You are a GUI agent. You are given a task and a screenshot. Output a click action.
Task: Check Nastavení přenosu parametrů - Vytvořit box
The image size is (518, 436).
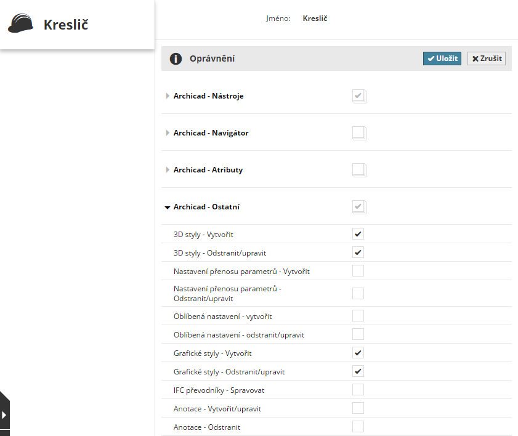click(x=358, y=271)
